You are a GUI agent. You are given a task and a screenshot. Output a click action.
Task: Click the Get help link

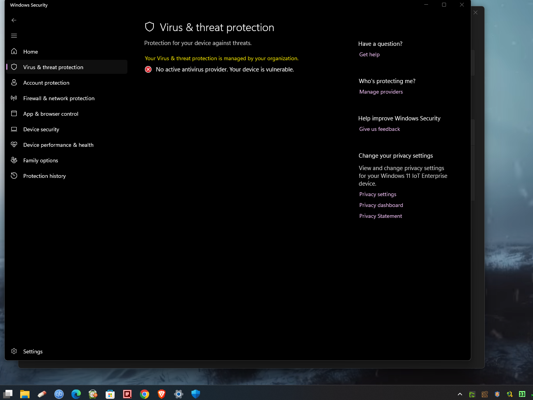click(x=369, y=54)
